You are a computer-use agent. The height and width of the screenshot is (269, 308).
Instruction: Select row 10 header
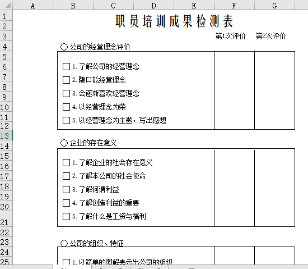pos(6,107)
